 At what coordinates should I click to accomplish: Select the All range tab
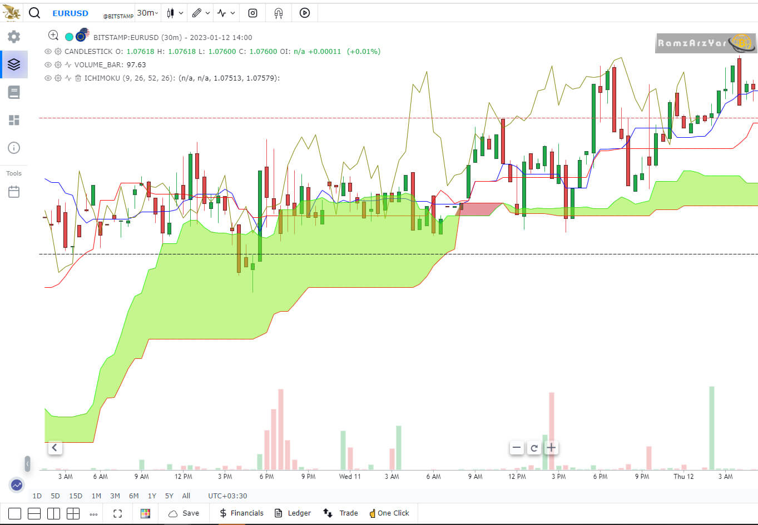[x=186, y=496]
